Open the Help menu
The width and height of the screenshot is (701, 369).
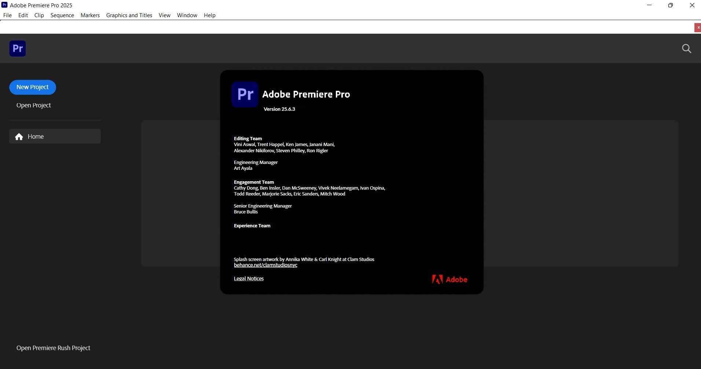click(209, 15)
